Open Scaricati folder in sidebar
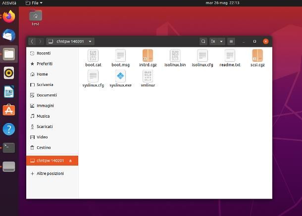The height and width of the screenshot is (216, 302). coord(52,127)
